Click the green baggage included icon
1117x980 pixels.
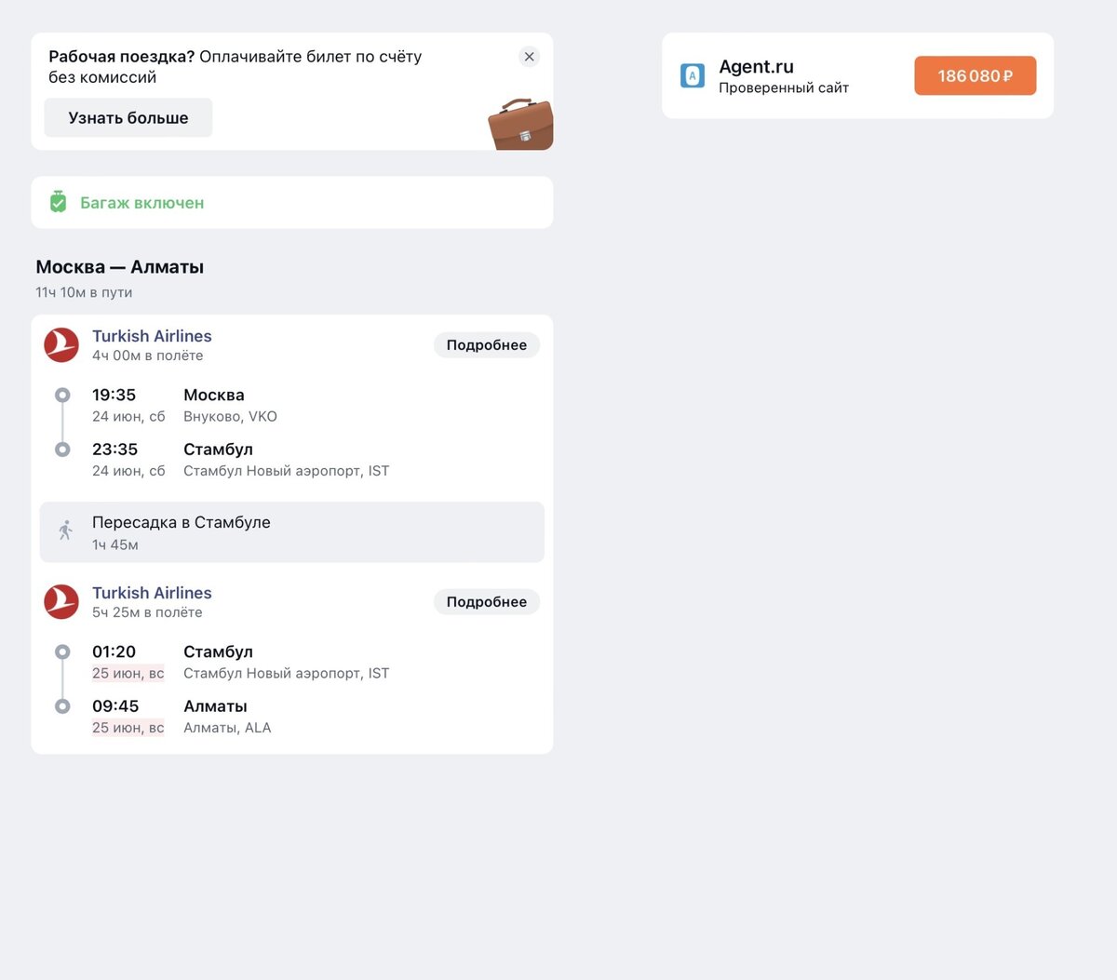(x=58, y=202)
